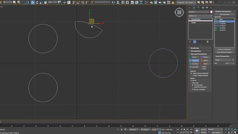Switch to the Hierarchy panel tab
The image size is (238, 134).
coord(198,7)
